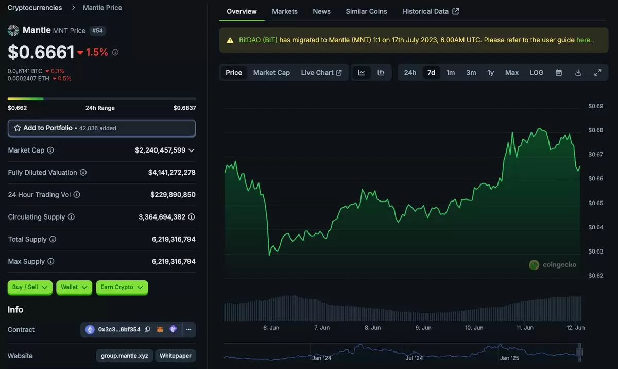Viewport: 618px width, 369px height.
Task: Toggle LOG scale on chart
Action: tap(537, 73)
